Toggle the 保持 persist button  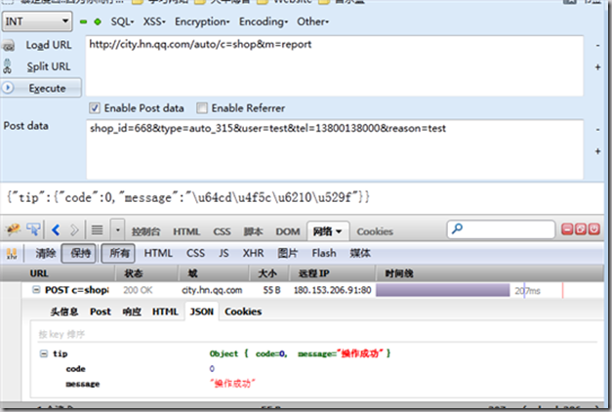pos(80,253)
